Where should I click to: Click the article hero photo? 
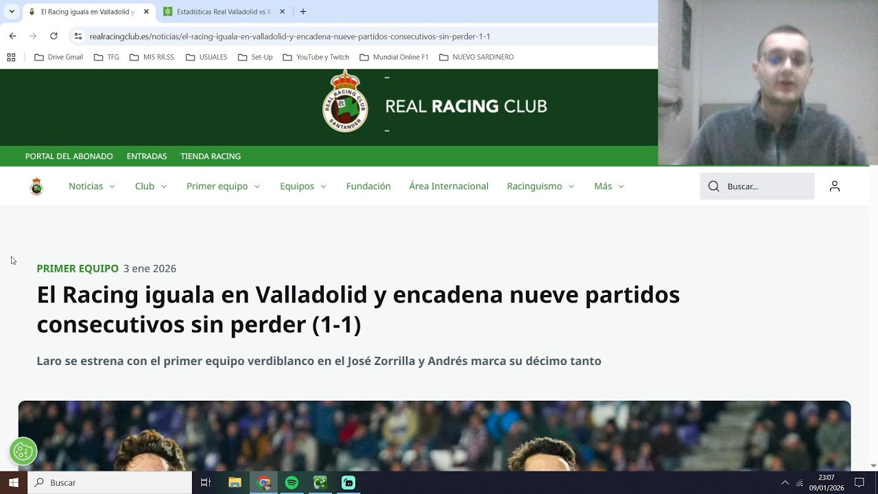(434, 436)
